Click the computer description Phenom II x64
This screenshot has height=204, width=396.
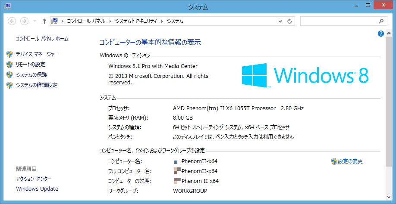[196, 181]
